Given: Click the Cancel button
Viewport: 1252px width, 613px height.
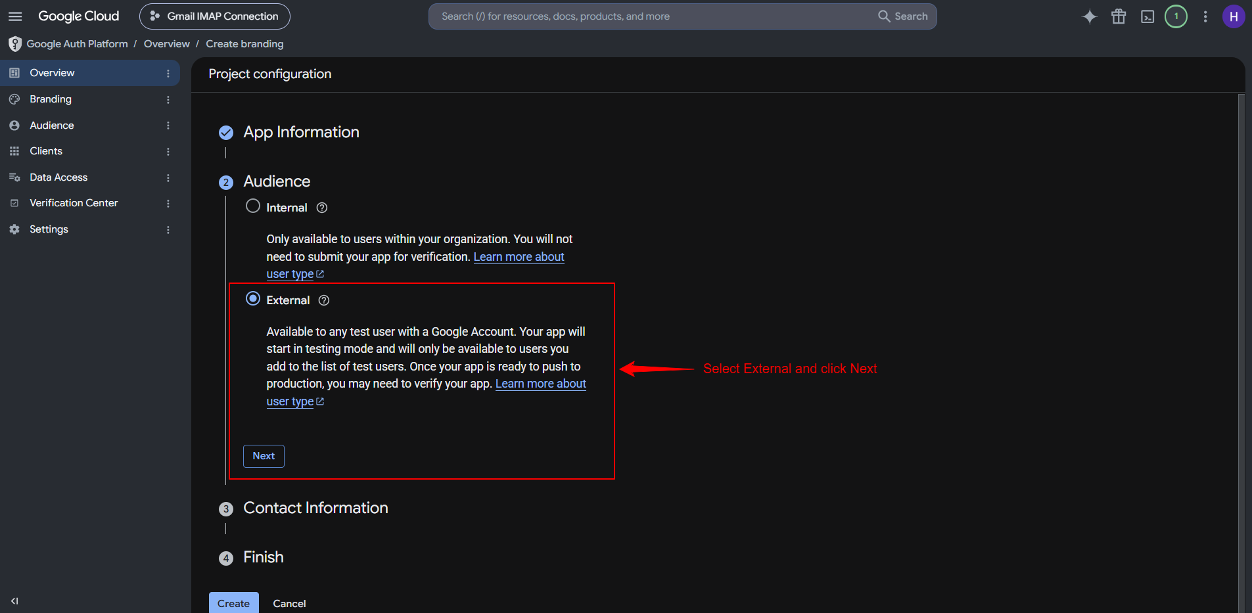Looking at the screenshot, I should tap(289, 604).
